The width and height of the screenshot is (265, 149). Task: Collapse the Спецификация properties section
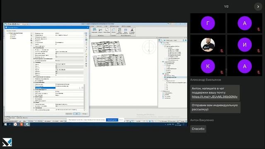34,48
